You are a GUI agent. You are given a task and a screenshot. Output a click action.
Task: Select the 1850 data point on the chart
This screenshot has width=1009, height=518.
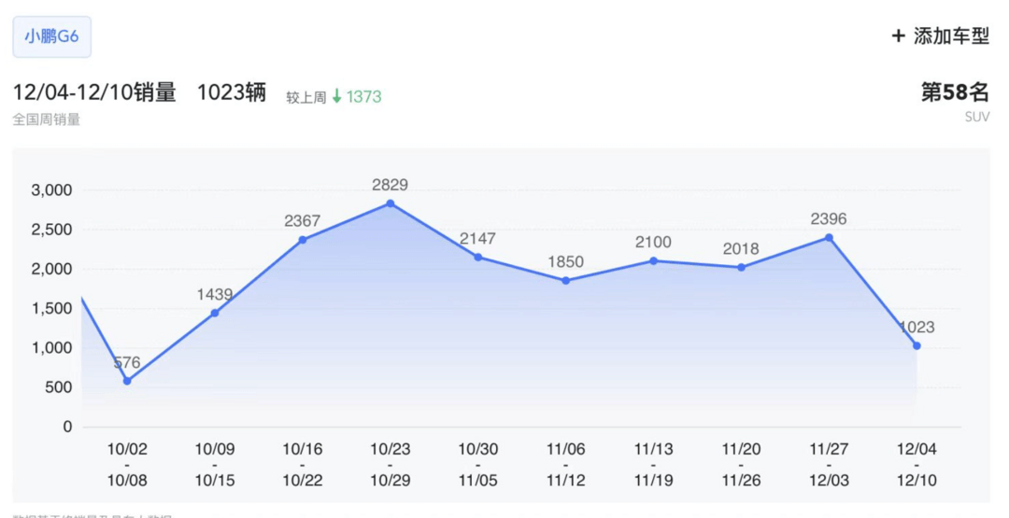click(565, 281)
